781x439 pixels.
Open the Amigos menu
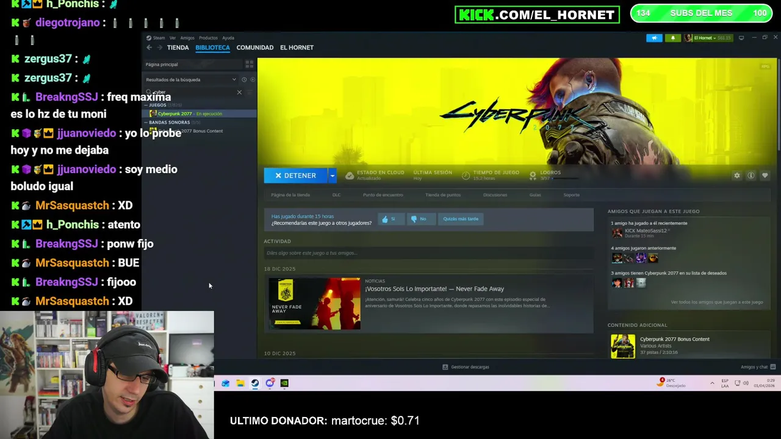coord(187,38)
